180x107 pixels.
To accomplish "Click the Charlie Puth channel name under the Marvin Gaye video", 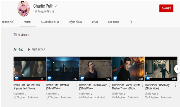I will click(117, 94).
